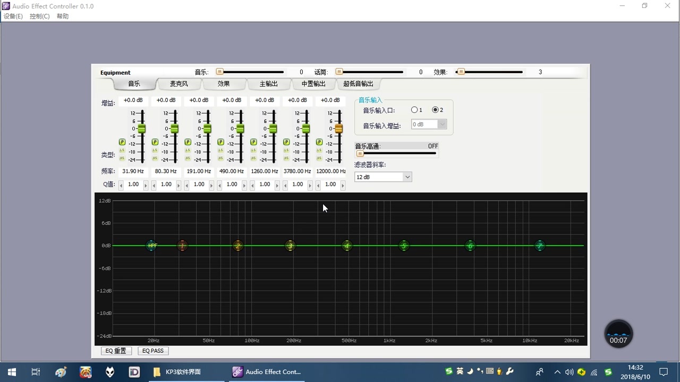Viewport: 680px width, 382px height.
Task: Open the Windows notification center
Action: [664, 372]
